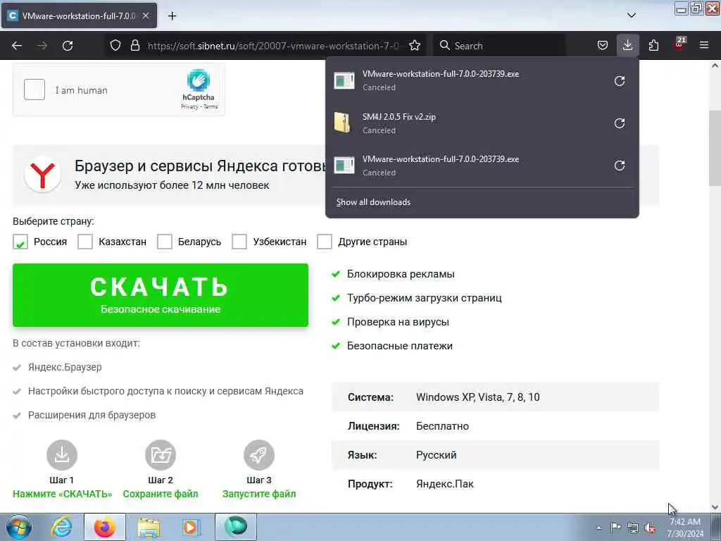Image resolution: width=721 pixels, height=541 pixels.
Task: Retry last VMware-workstation download in list
Action: coord(620,166)
